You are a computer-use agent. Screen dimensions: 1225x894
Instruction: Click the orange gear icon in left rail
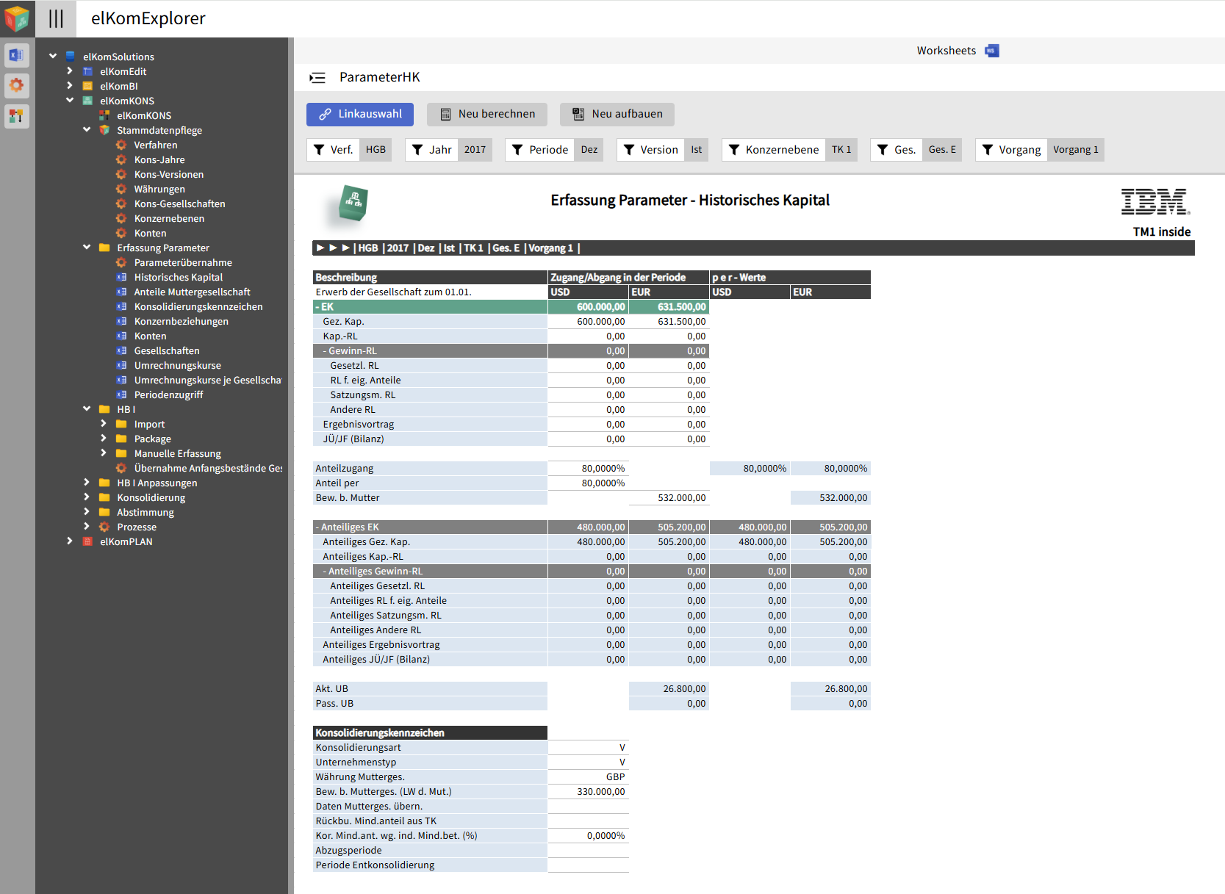tap(17, 85)
